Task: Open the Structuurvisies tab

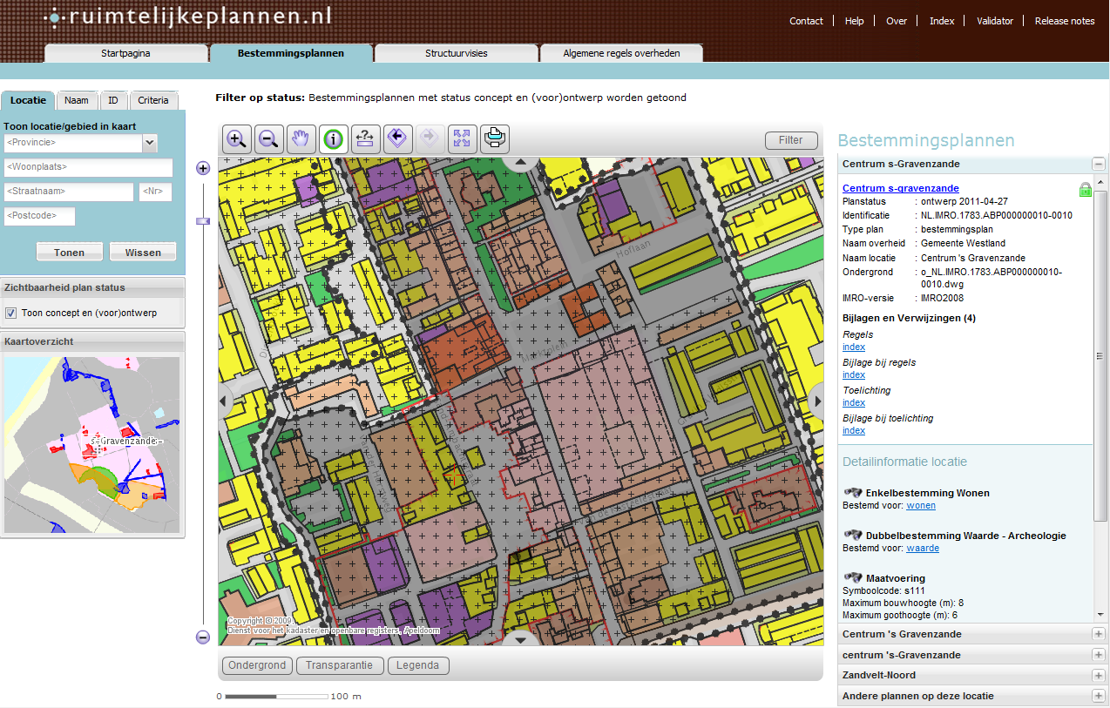Action: coord(457,53)
